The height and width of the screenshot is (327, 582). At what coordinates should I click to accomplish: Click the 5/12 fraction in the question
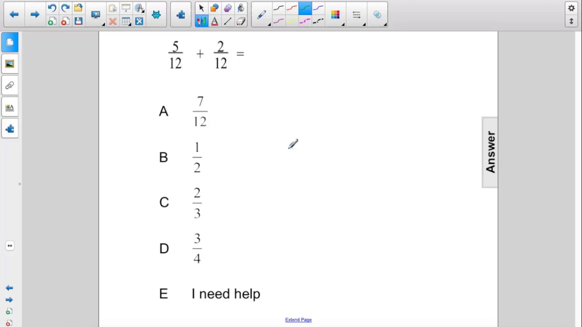(x=176, y=54)
